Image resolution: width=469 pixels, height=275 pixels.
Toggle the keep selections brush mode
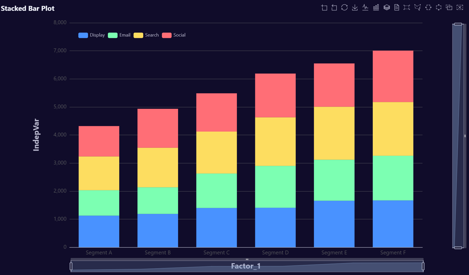449,7
